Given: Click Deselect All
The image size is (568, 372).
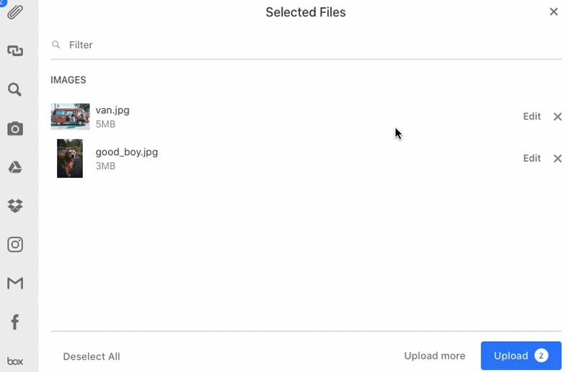Looking at the screenshot, I should click(x=92, y=356).
